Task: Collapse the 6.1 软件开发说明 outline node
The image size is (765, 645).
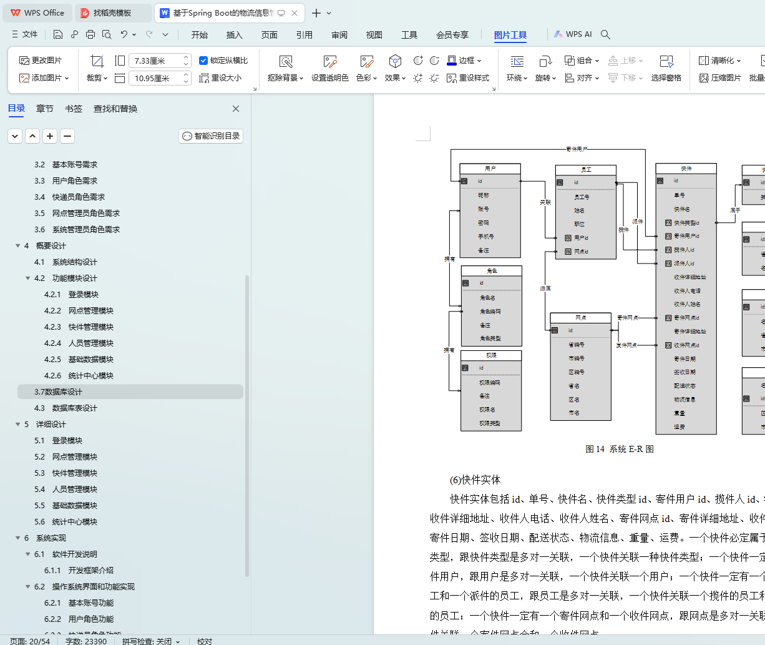Action: click(28, 554)
